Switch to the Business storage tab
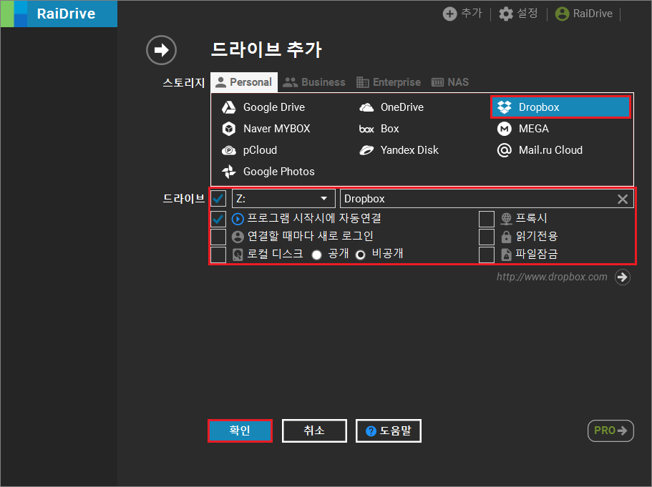 [314, 82]
